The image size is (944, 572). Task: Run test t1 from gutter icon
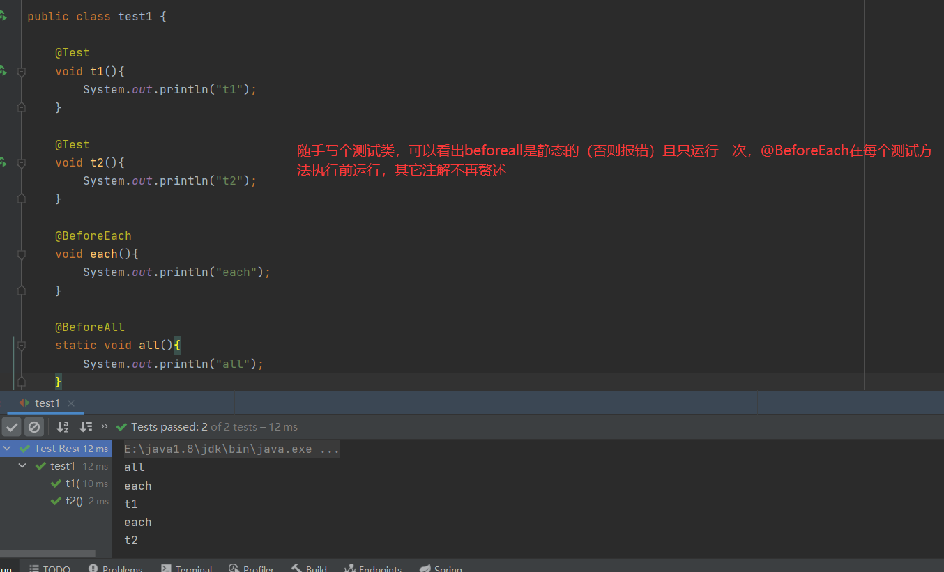(3, 70)
